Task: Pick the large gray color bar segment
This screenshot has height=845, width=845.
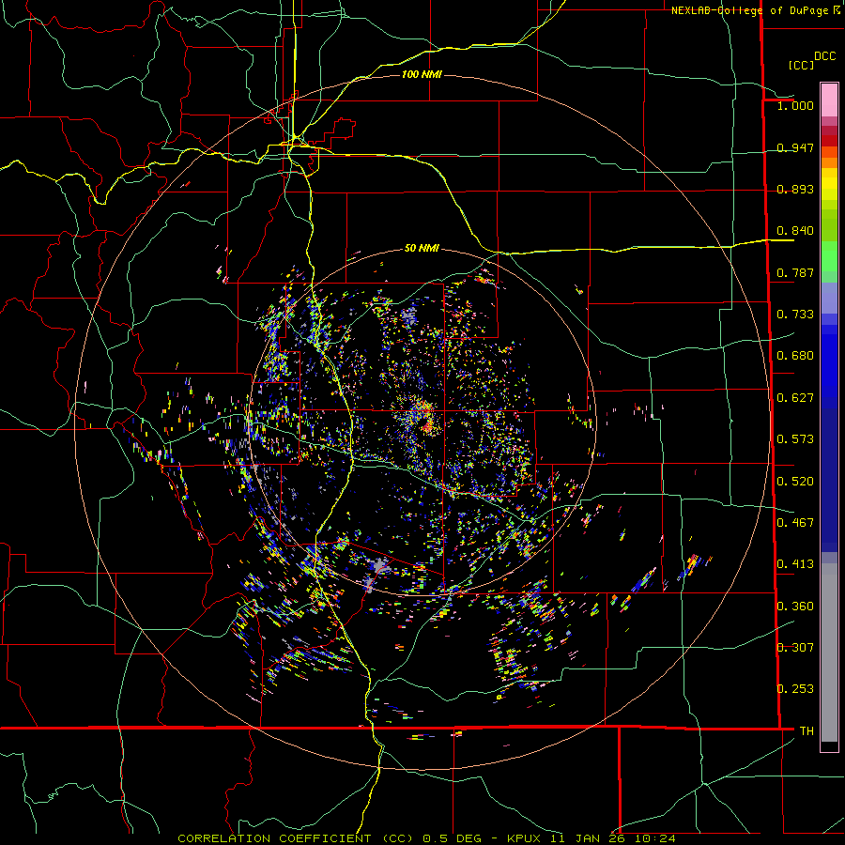Action: click(829, 653)
